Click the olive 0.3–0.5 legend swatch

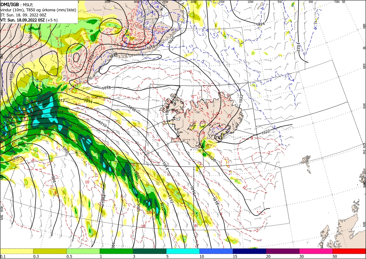tap(50, 251)
